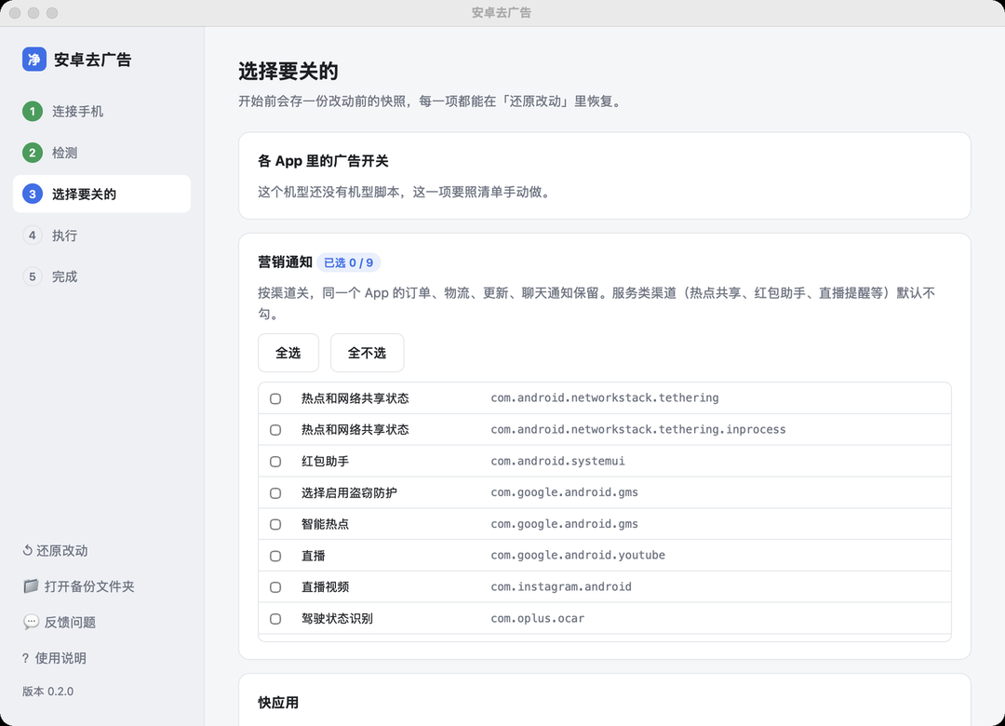Click 版本 0.2.0 text

coord(48,692)
